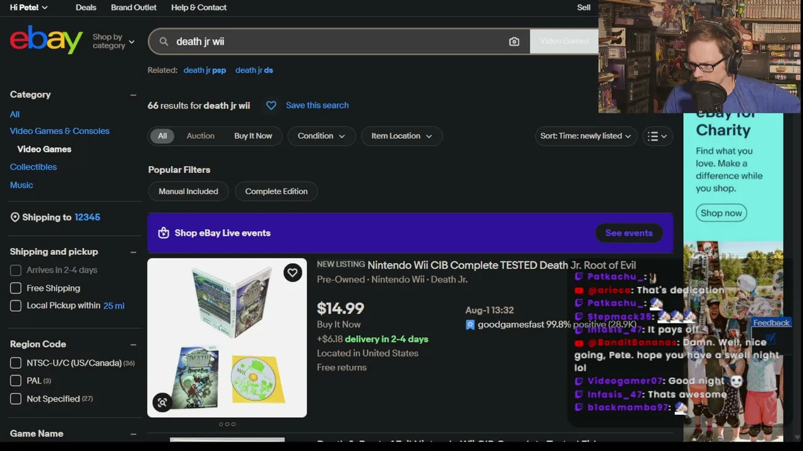Collapse the Category section
This screenshot has height=451, width=803.
[133, 95]
